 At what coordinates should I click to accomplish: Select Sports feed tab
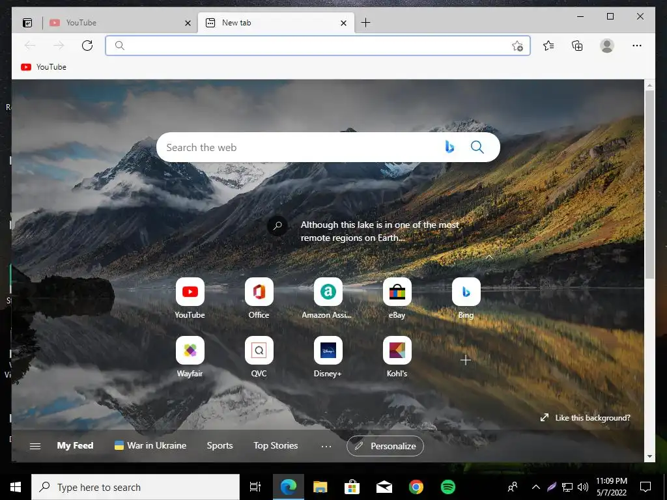coord(220,445)
